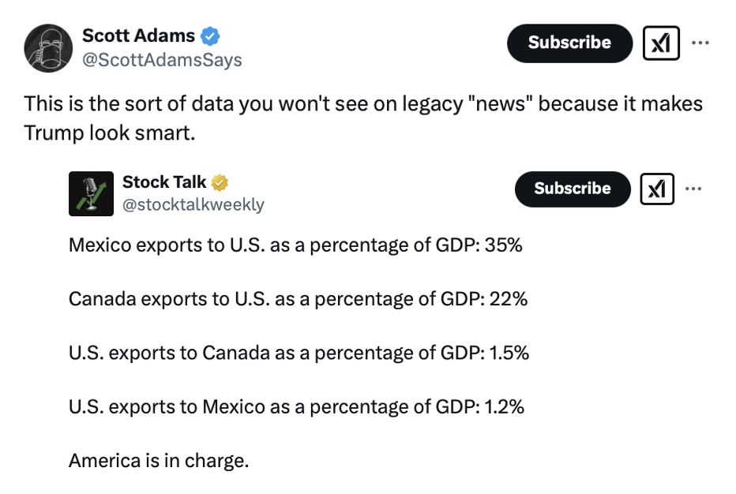Open Grok icon in the quoted post
The image size is (736, 494).
(x=659, y=189)
